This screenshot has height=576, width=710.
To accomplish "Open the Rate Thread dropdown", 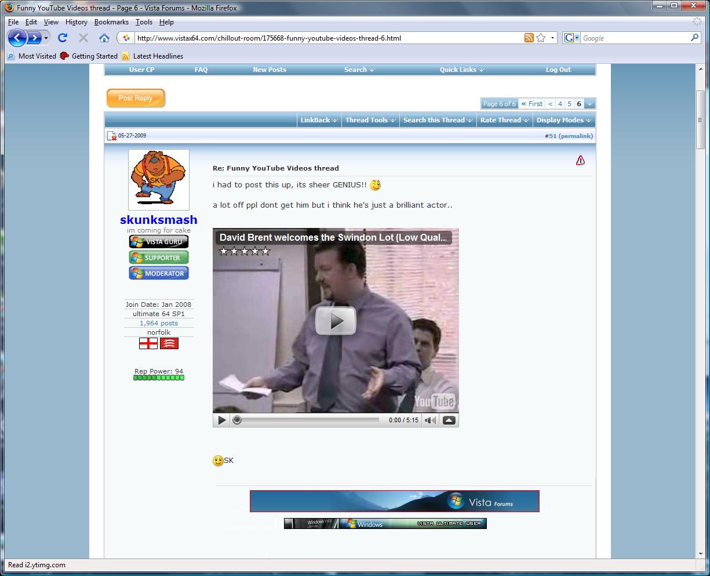I will click(x=504, y=120).
